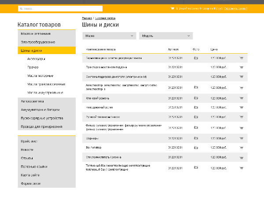
Task: Add 'Топливный бак' item to cart
Action: (x=242, y=168)
